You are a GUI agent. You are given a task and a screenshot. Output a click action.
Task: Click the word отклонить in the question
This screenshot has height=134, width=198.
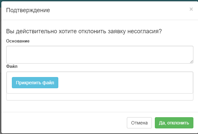coord(92,31)
